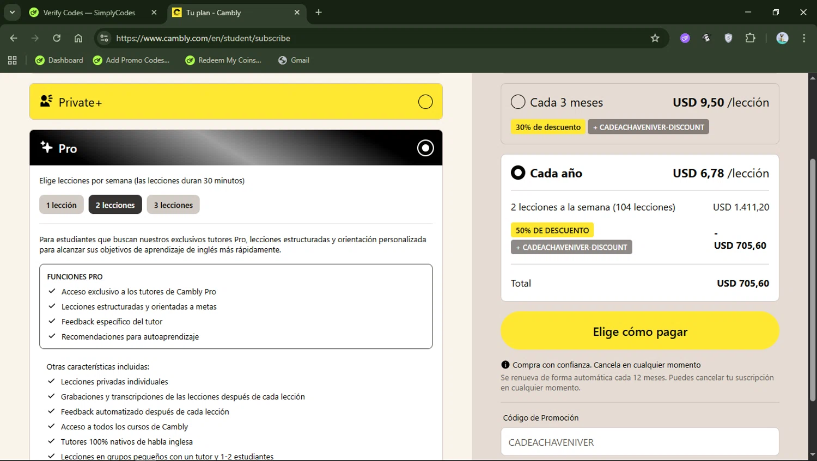Click the Total USD 705,60 amount

coord(743,283)
